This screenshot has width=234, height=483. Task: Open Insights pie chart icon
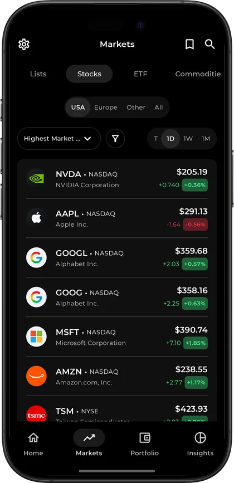click(200, 438)
